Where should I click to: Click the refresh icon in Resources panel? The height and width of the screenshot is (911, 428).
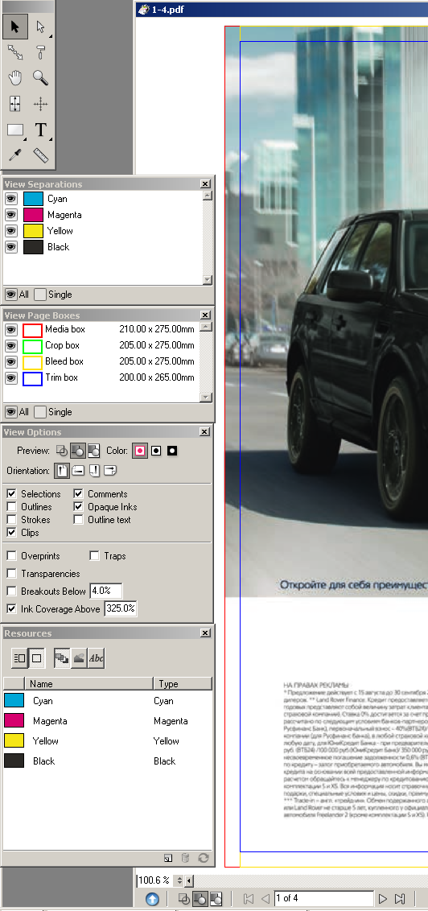[x=204, y=858]
